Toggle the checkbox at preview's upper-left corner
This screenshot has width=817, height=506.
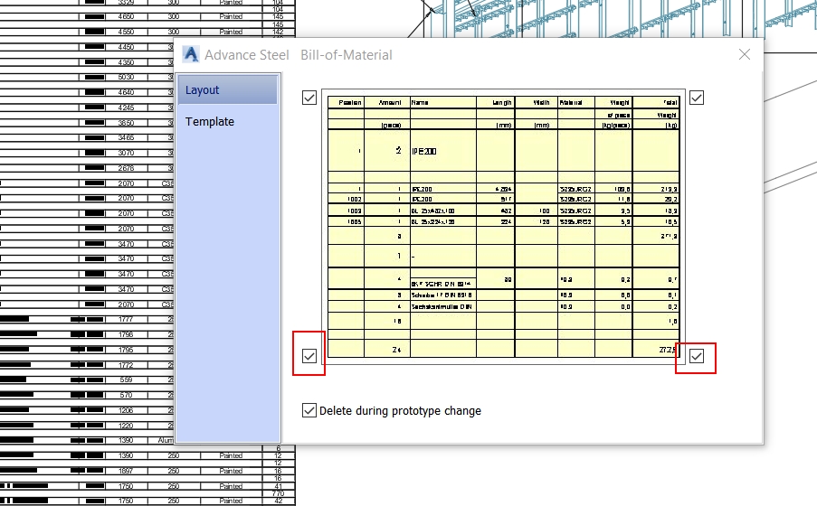[309, 98]
